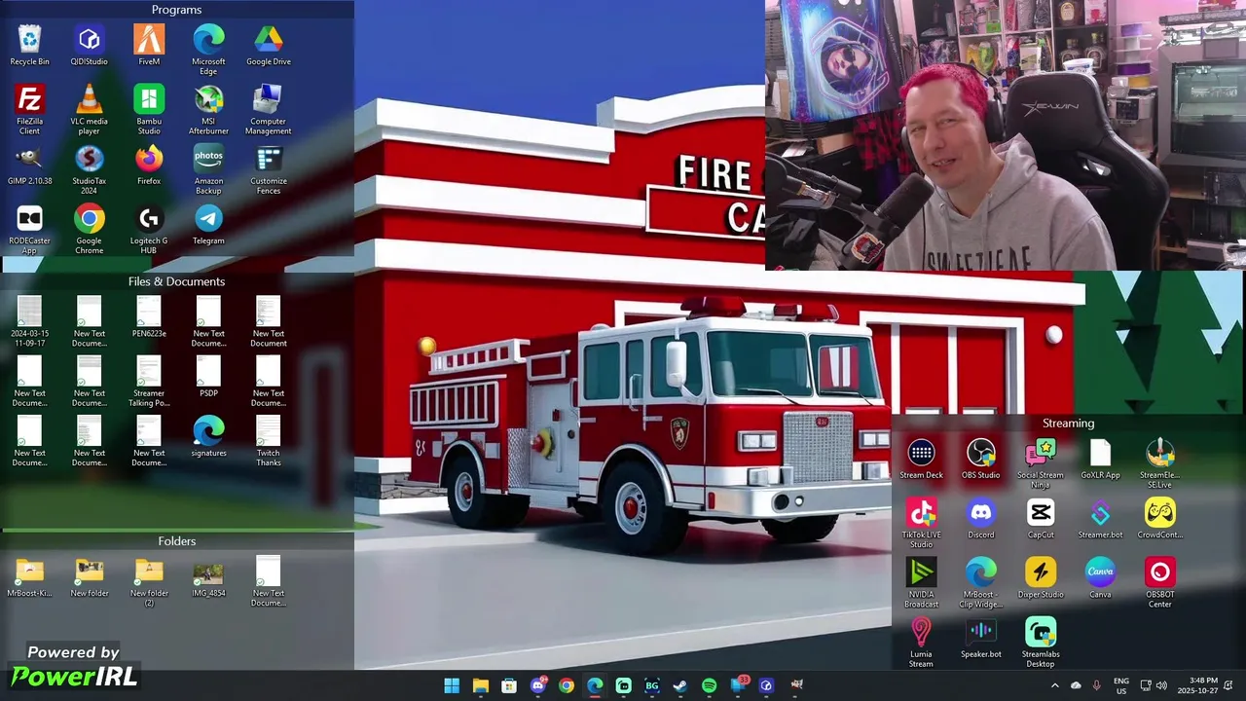Open the PEN6223e document
The width and height of the screenshot is (1246, 701).
(x=149, y=317)
